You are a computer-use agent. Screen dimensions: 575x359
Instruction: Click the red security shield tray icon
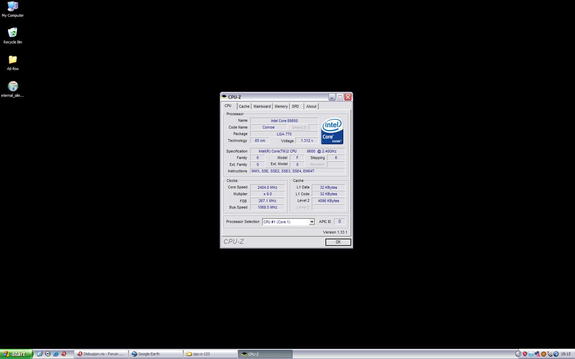click(525, 354)
